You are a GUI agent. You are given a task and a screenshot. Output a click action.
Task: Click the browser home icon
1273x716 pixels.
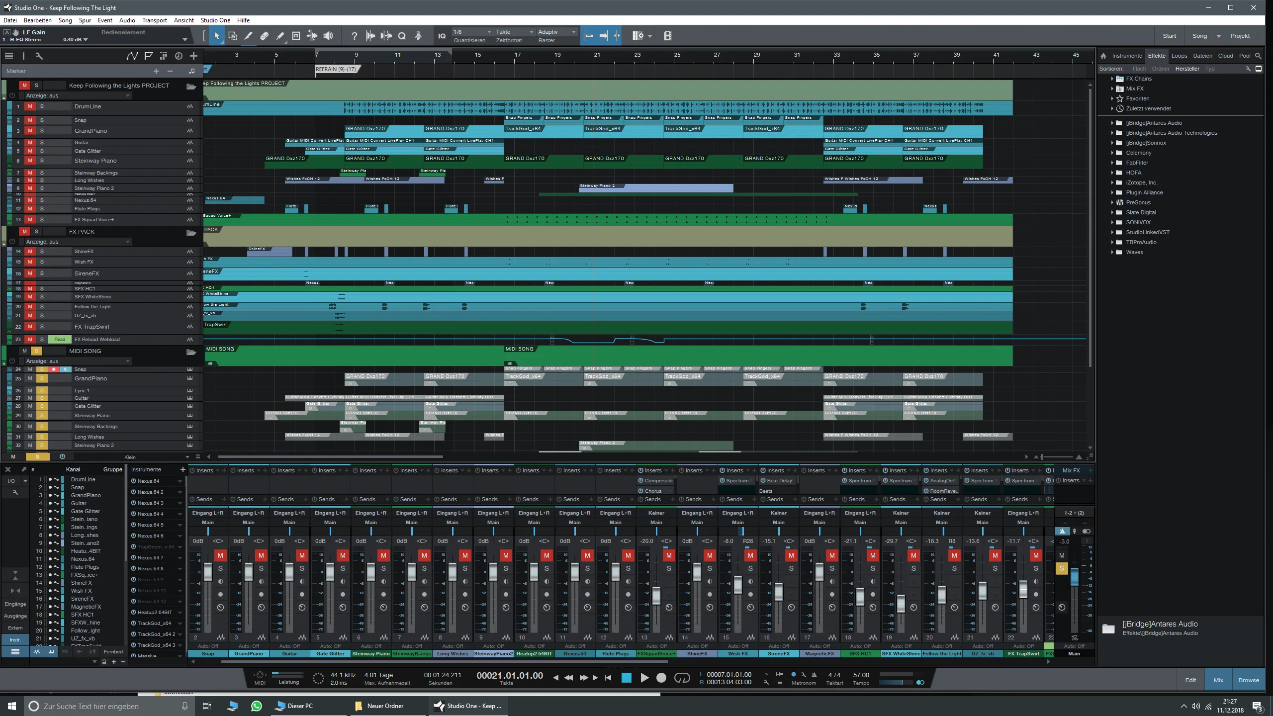coord(1103,56)
